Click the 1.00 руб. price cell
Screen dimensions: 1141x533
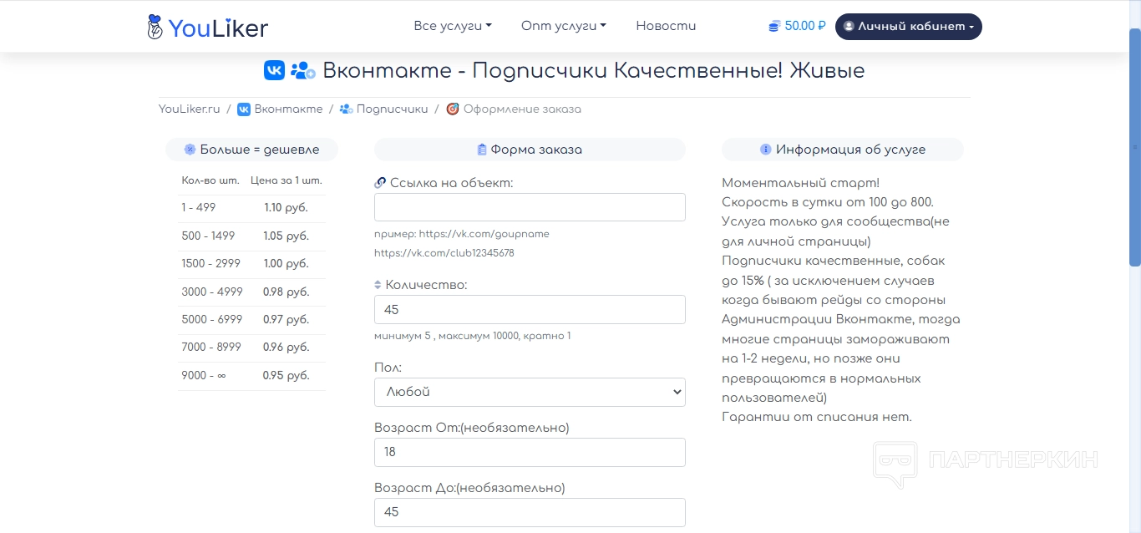coord(287,263)
